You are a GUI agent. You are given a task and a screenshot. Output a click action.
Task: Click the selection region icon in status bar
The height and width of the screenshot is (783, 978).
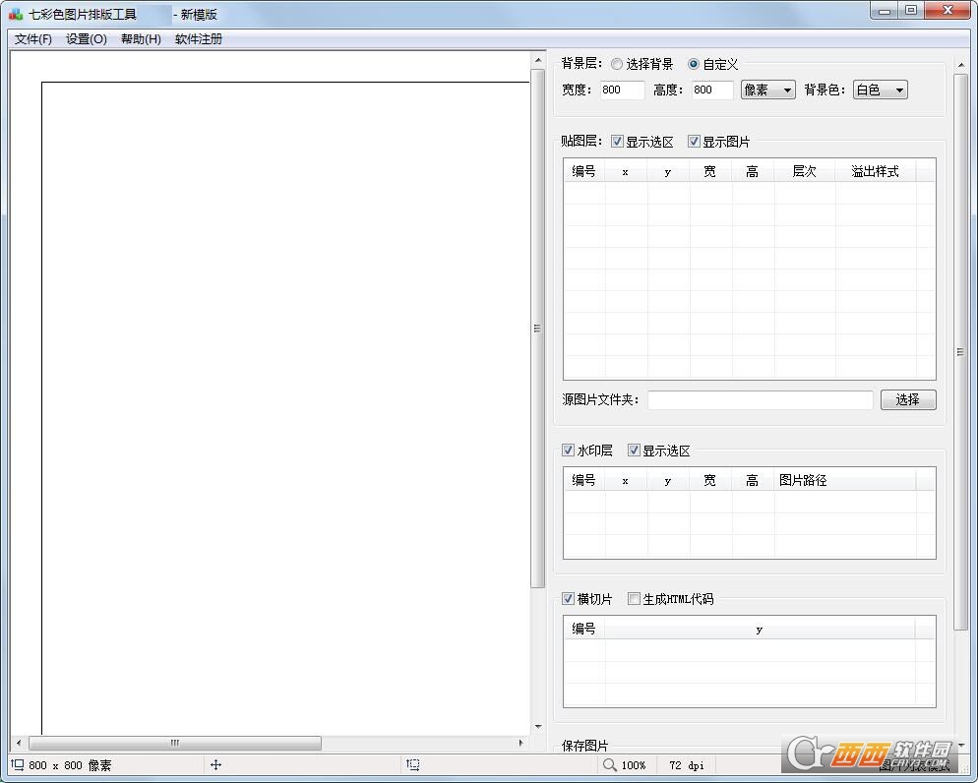(x=413, y=764)
